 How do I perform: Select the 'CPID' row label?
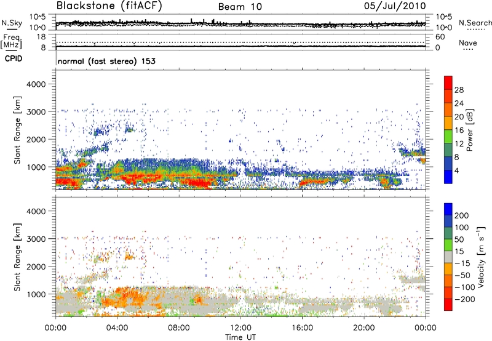(14, 58)
